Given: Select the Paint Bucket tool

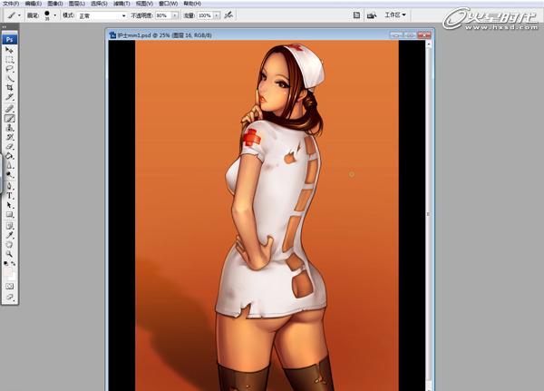Looking at the screenshot, I should click(x=9, y=156).
